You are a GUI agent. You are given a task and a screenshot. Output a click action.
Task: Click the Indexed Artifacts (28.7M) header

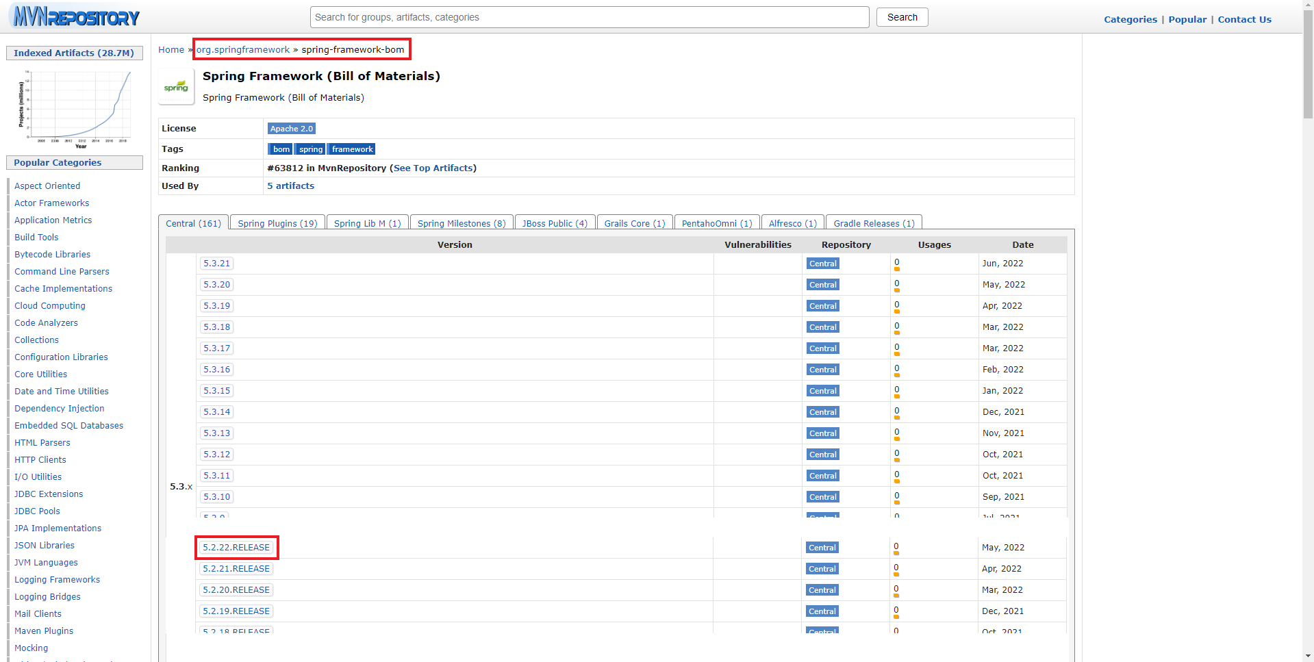[74, 53]
